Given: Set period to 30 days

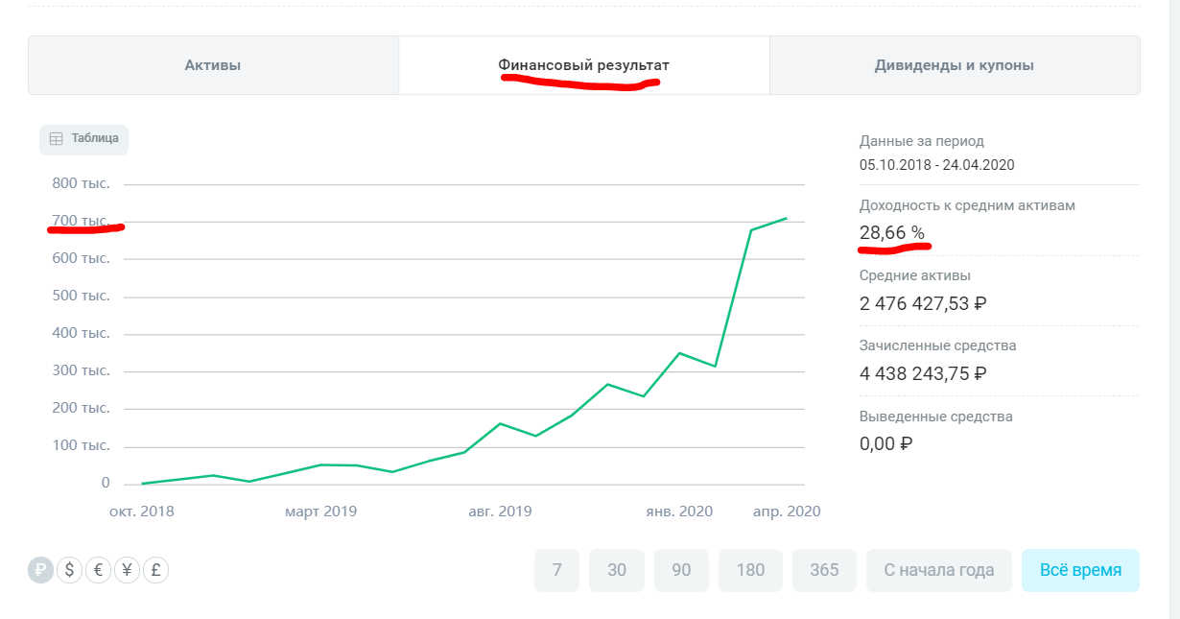Looking at the screenshot, I should (x=617, y=570).
